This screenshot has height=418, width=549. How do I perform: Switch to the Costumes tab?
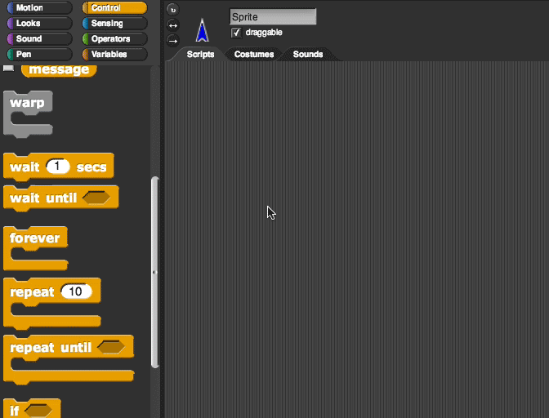pyautogui.click(x=253, y=55)
